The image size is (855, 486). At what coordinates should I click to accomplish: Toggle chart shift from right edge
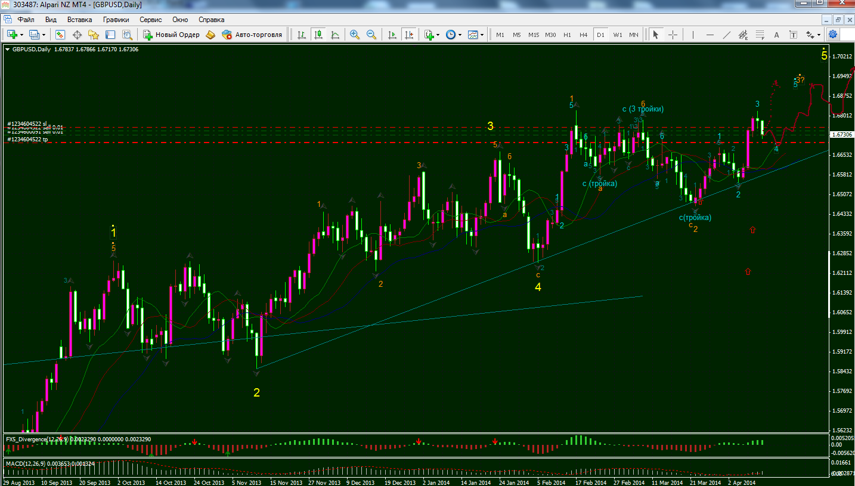click(408, 35)
